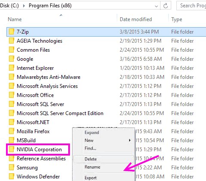The image size is (206, 181).
Task: Click the Disk (C:) breadcrumb
Action: (x=9, y=6)
